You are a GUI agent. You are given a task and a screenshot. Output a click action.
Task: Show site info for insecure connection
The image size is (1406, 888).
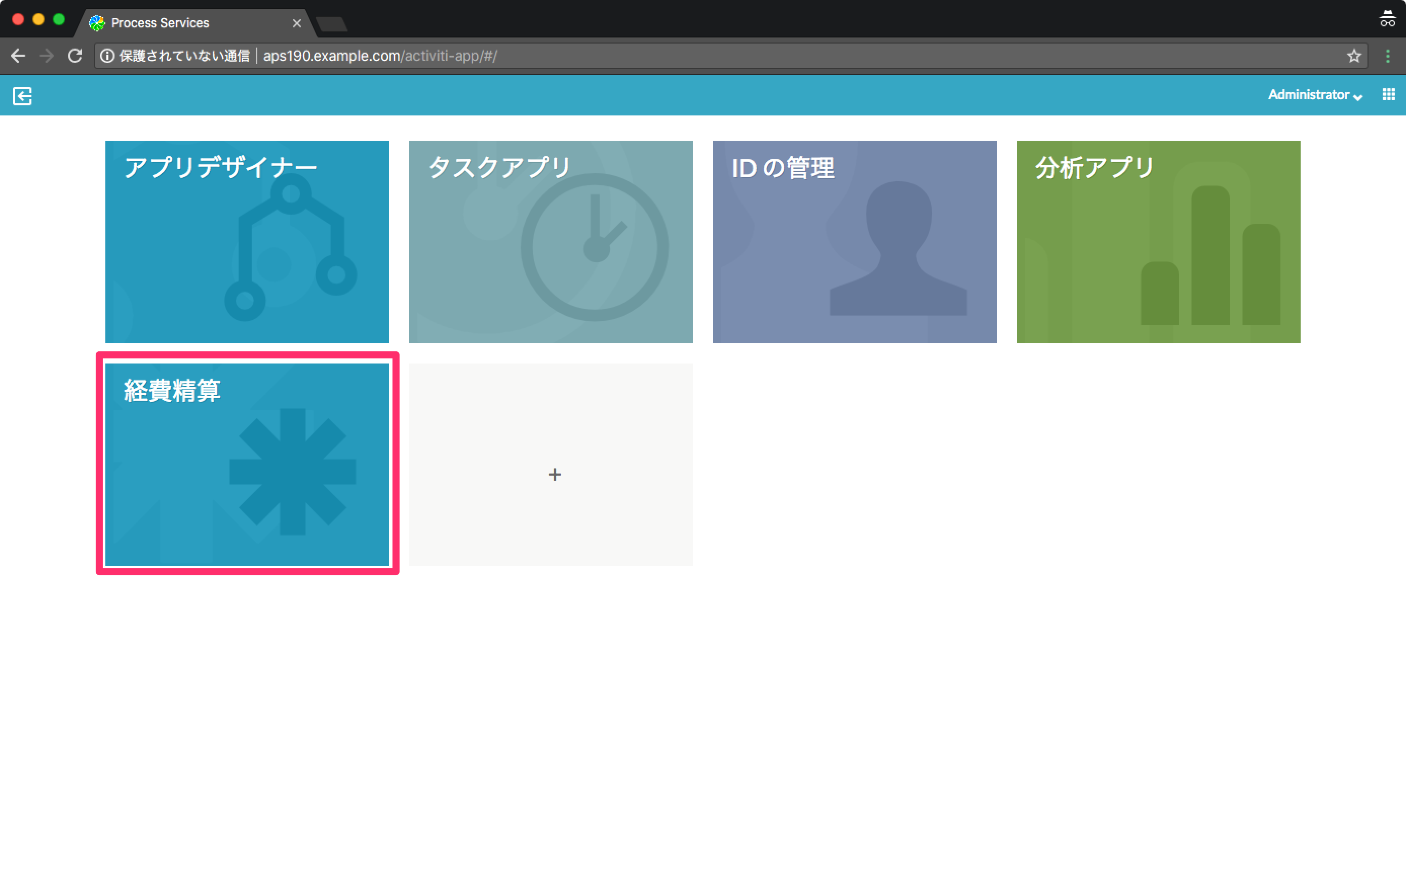click(x=107, y=56)
